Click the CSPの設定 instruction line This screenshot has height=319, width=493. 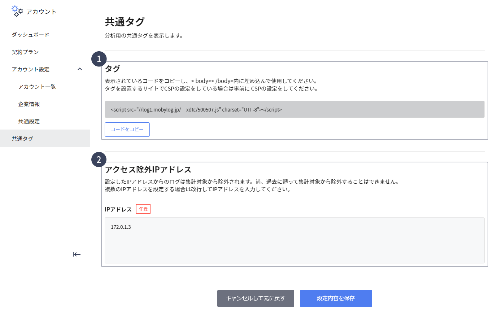click(211, 88)
